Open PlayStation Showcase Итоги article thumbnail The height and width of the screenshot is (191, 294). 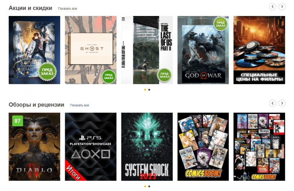pos(91,147)
